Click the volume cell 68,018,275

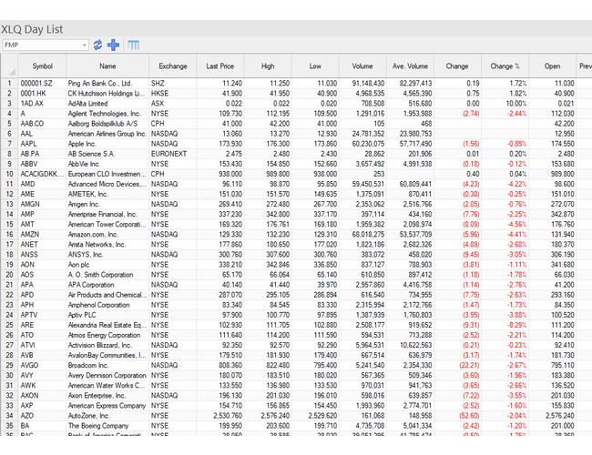362,234
